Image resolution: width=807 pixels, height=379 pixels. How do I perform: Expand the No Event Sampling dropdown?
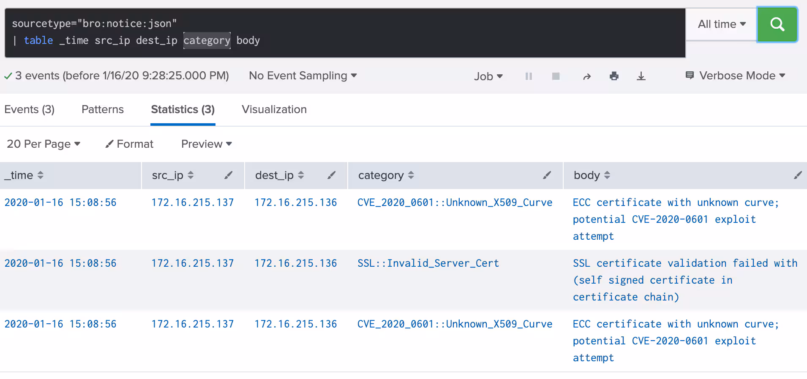[303, 76]
